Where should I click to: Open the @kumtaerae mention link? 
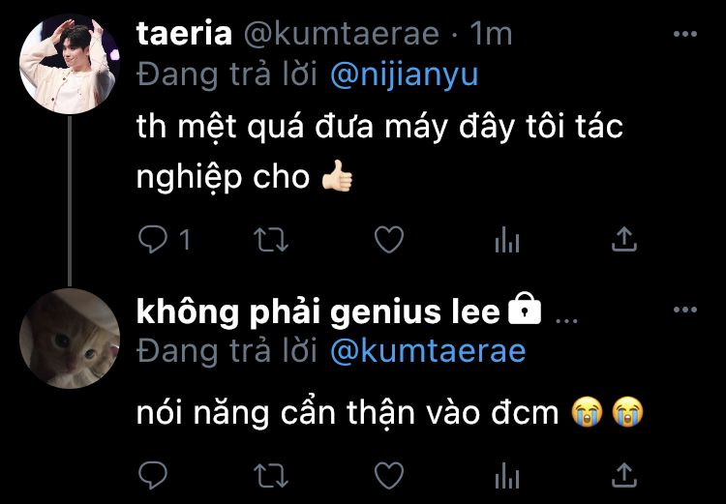[428, 351]
